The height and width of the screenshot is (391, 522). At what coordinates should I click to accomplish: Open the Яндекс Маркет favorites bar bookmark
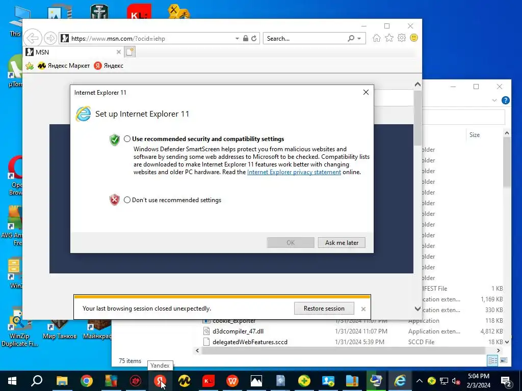tap(64, 66)
